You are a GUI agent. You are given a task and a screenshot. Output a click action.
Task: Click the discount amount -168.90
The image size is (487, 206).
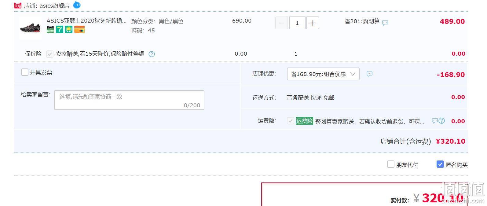click(x=451, y=75)
